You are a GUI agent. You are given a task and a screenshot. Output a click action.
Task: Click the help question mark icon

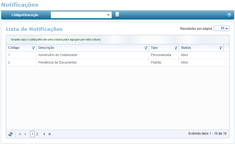coord(229,15)
